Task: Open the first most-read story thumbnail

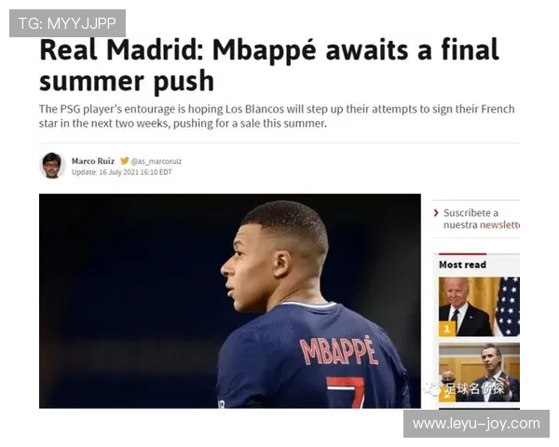Action: point(479,307)
